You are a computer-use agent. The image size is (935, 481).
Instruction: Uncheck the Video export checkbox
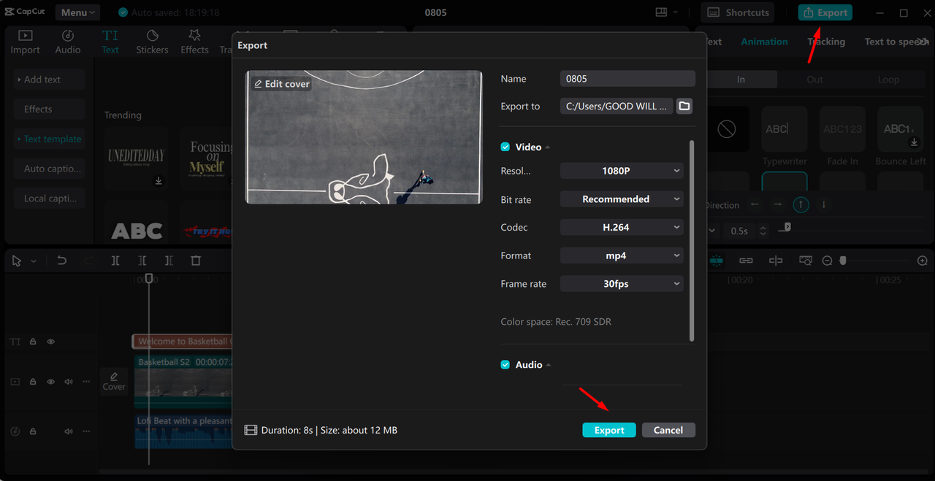click(x=505, y=147)
